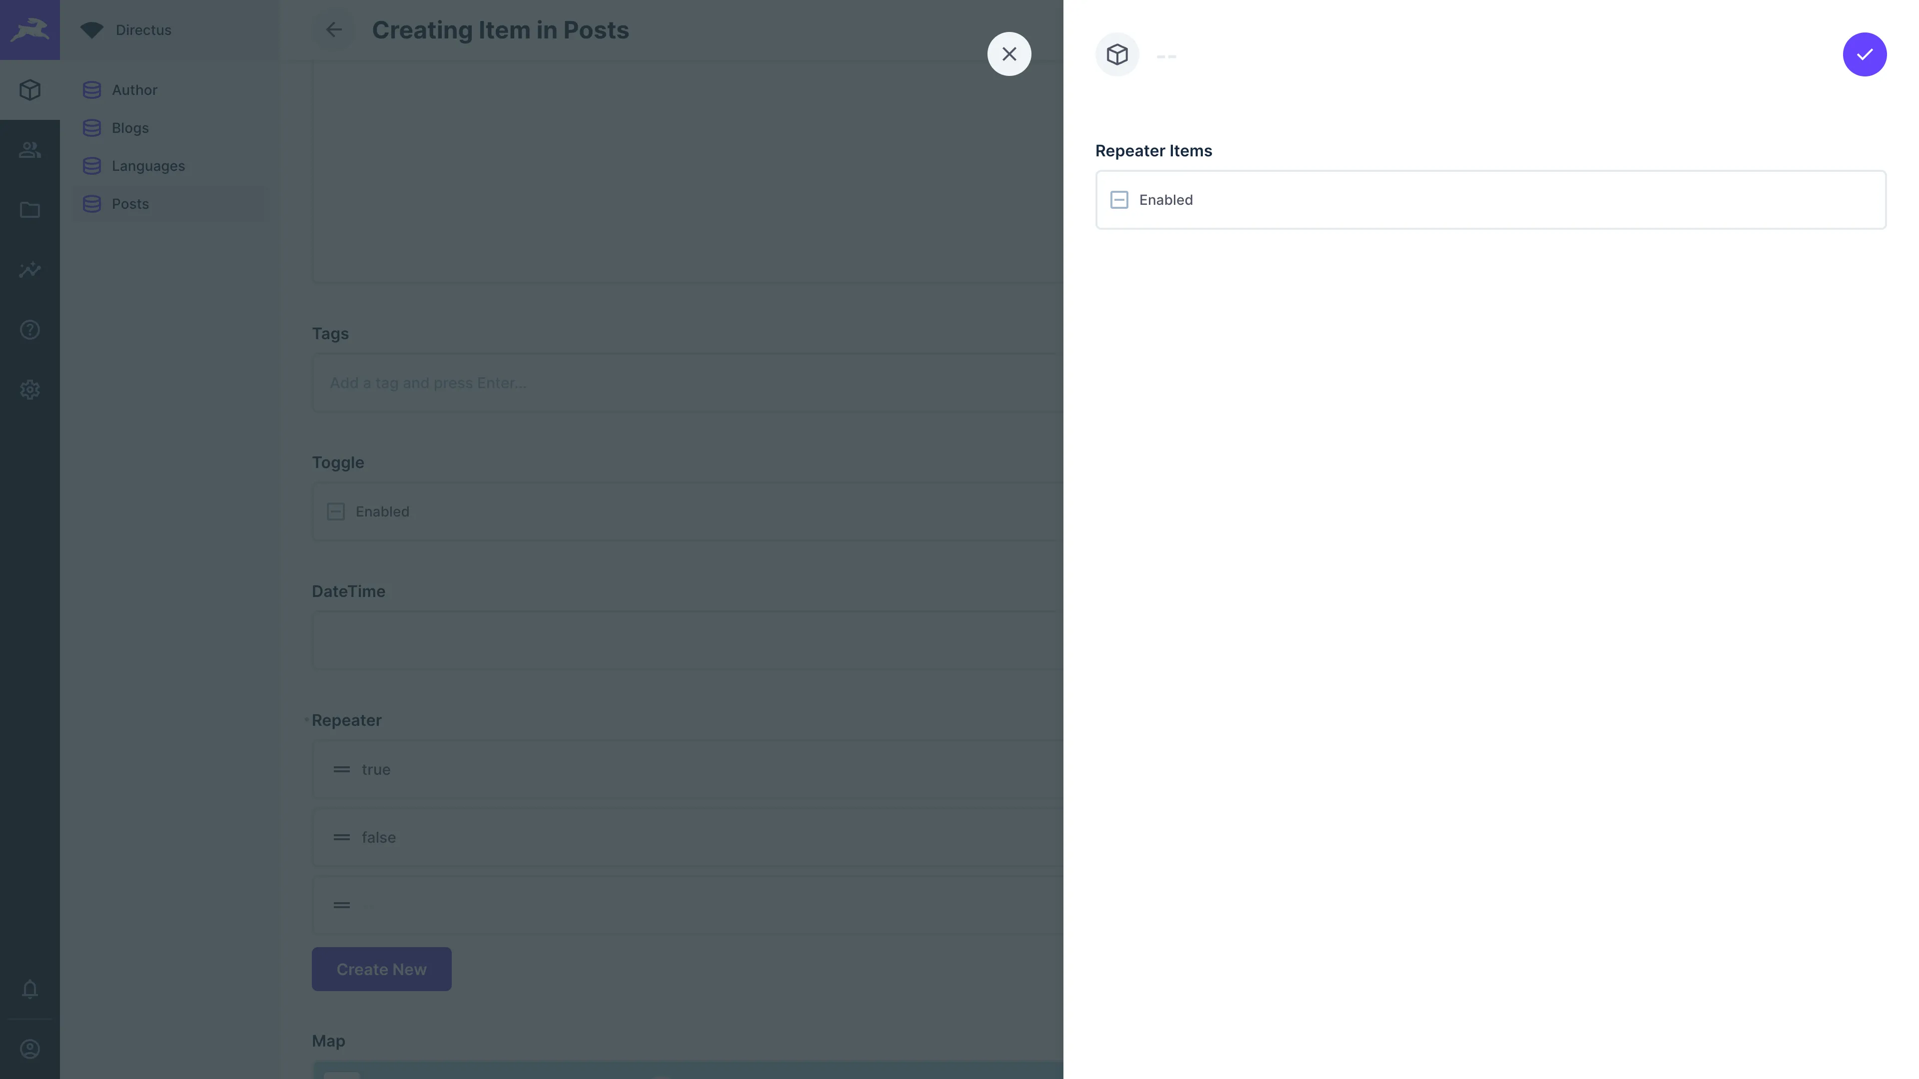Open the 'true' repeater row
This screenshot has width=1919, height=1079.
[671, 769]
